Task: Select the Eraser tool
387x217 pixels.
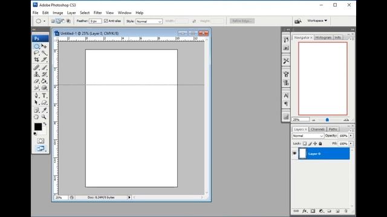Action: pyautogui.click(x=36, y=81)
